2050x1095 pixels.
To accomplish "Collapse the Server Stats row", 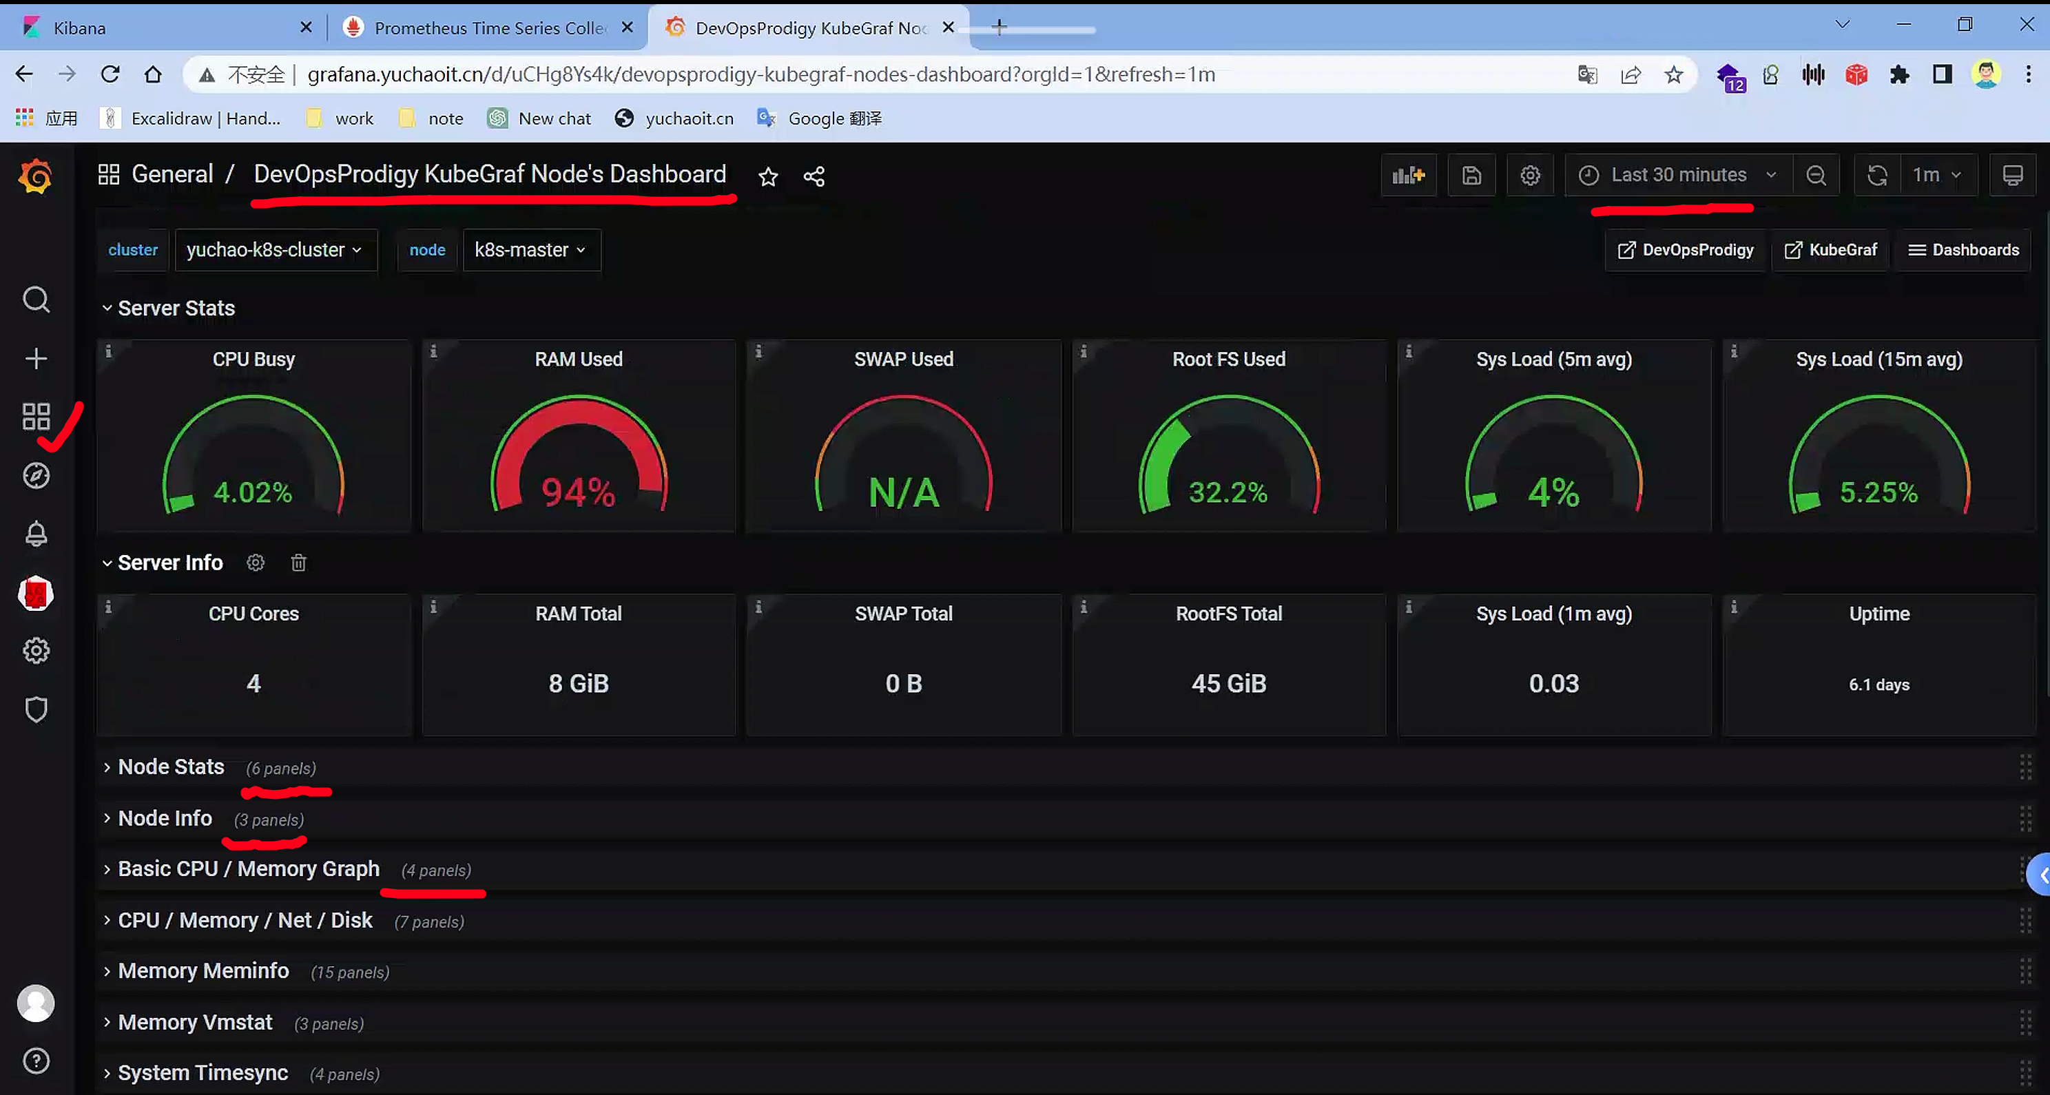I will point(169,308).
